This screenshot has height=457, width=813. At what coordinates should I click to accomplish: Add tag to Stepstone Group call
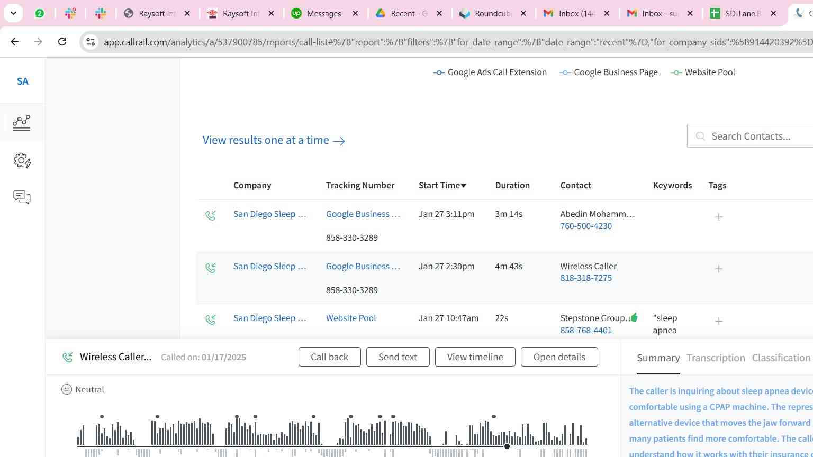pyautogui.click(x=719, y=321)
